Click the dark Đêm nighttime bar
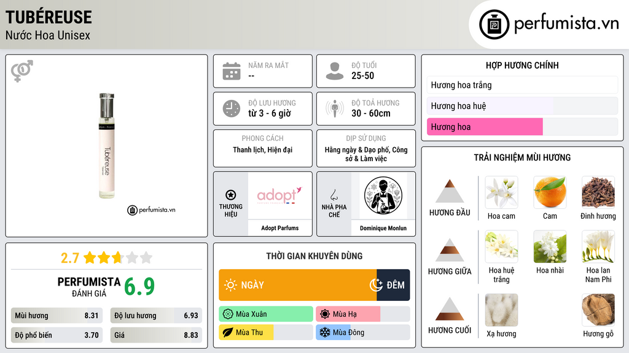The width and height of the screenshot is (629, 353). coord(393,285)
